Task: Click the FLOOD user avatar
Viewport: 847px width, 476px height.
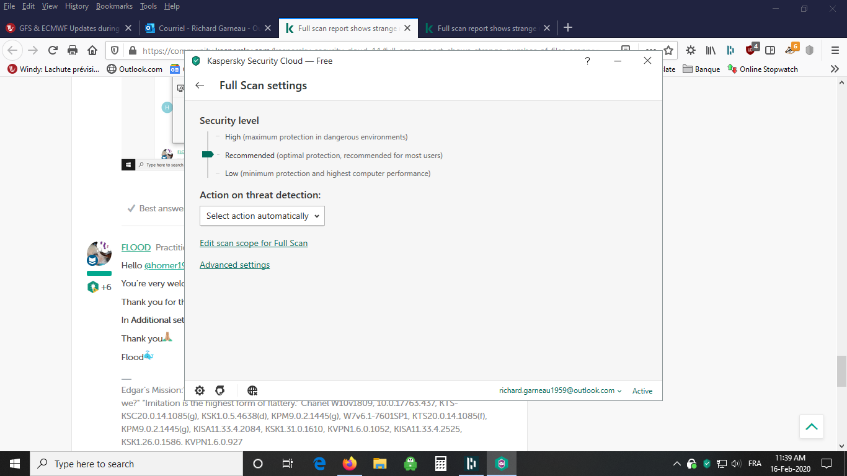Action: click(99, 253)
